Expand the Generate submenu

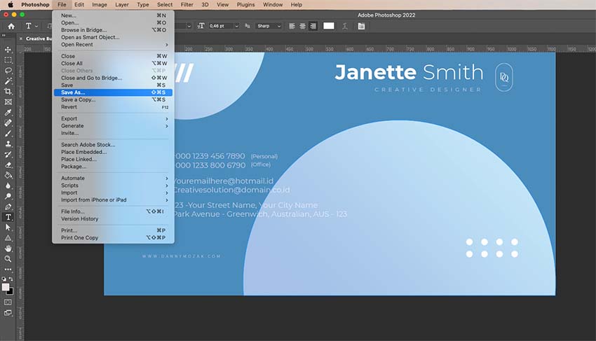coord(114,126)
